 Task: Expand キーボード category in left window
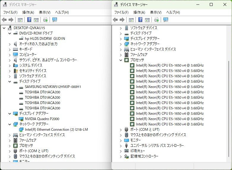10,49
